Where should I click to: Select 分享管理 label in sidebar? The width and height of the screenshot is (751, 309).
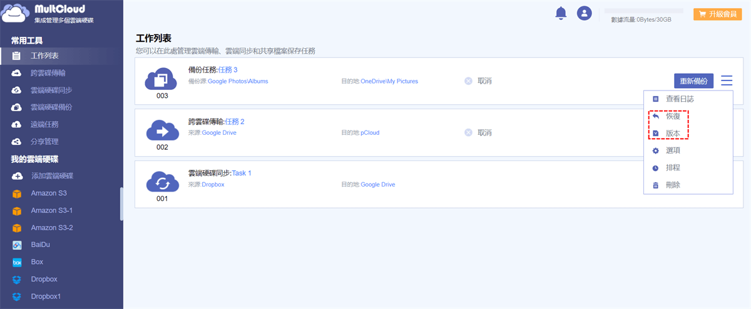(x=45, y=142)
